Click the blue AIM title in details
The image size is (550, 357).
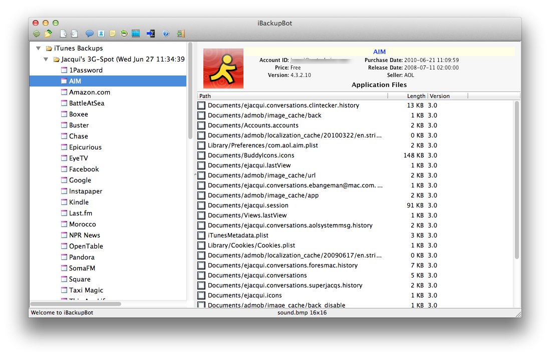pyautogui.click(x=379, y=52)
